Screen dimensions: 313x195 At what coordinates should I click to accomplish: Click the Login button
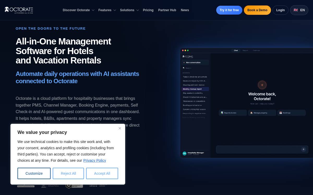coord(280,10)
